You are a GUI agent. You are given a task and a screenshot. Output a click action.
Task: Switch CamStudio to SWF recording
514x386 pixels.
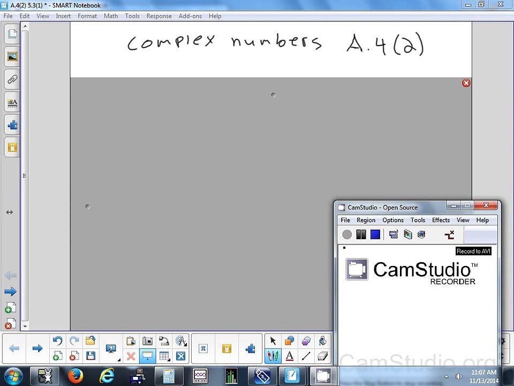(421, 234)
